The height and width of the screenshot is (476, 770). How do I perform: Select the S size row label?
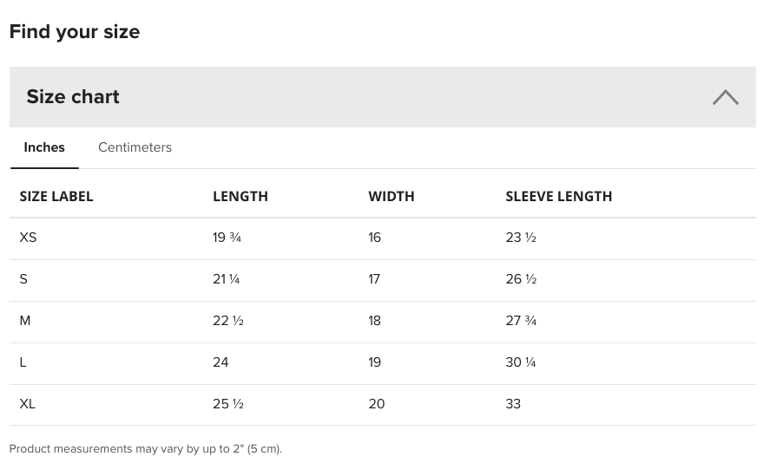[23, 279]
